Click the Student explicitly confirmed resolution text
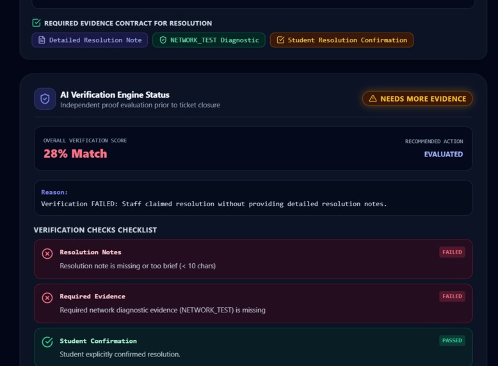 [x=120, y=355]
